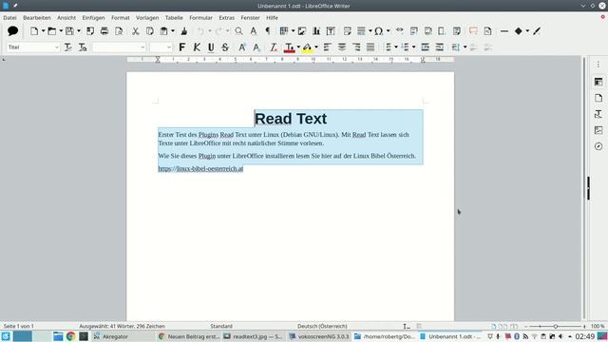Click the New style from selection icon
Image resolution: width=608 pixels, height=342 pixels.
pyautogui.click(x=83, y=47)
